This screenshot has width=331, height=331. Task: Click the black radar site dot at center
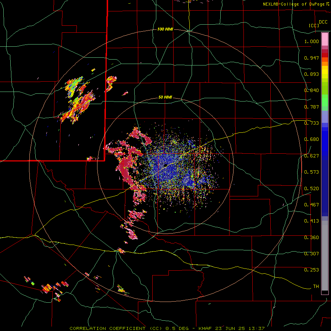click(165, 165)
